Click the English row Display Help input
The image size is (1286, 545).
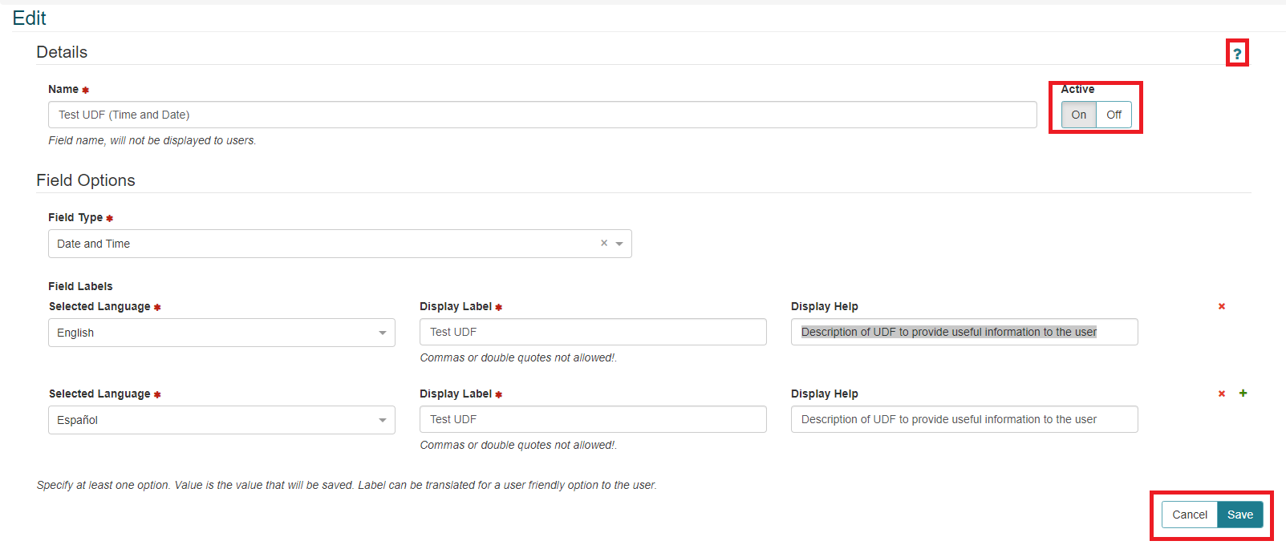[x=963, y=332]
